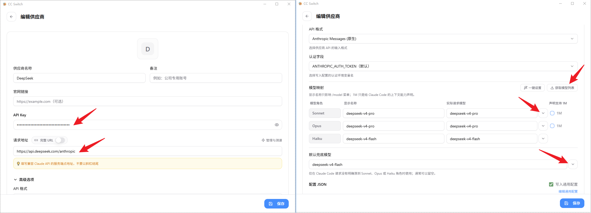Open the API 格式 dropdown Anthropic Messages

(x=443, y=39)
